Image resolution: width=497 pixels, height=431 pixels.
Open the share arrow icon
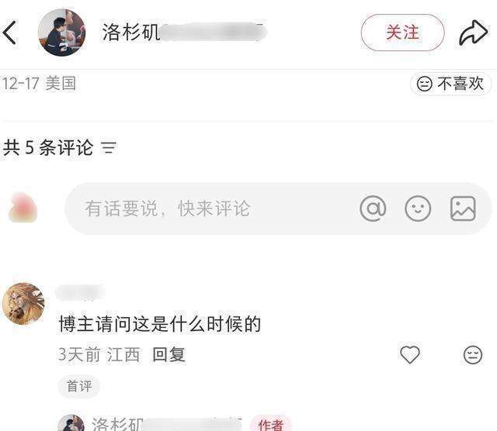click(x=473, y=33)
